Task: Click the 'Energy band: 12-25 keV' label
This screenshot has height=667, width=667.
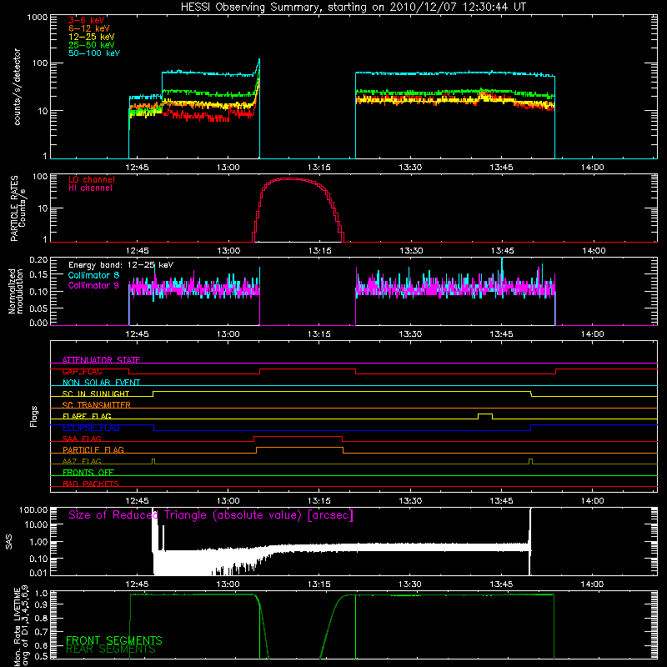Action: [121, 265]
